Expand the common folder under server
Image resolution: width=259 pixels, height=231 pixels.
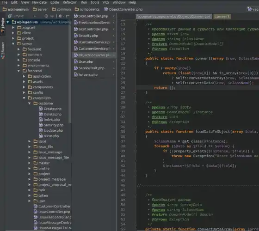coord(18,55)
